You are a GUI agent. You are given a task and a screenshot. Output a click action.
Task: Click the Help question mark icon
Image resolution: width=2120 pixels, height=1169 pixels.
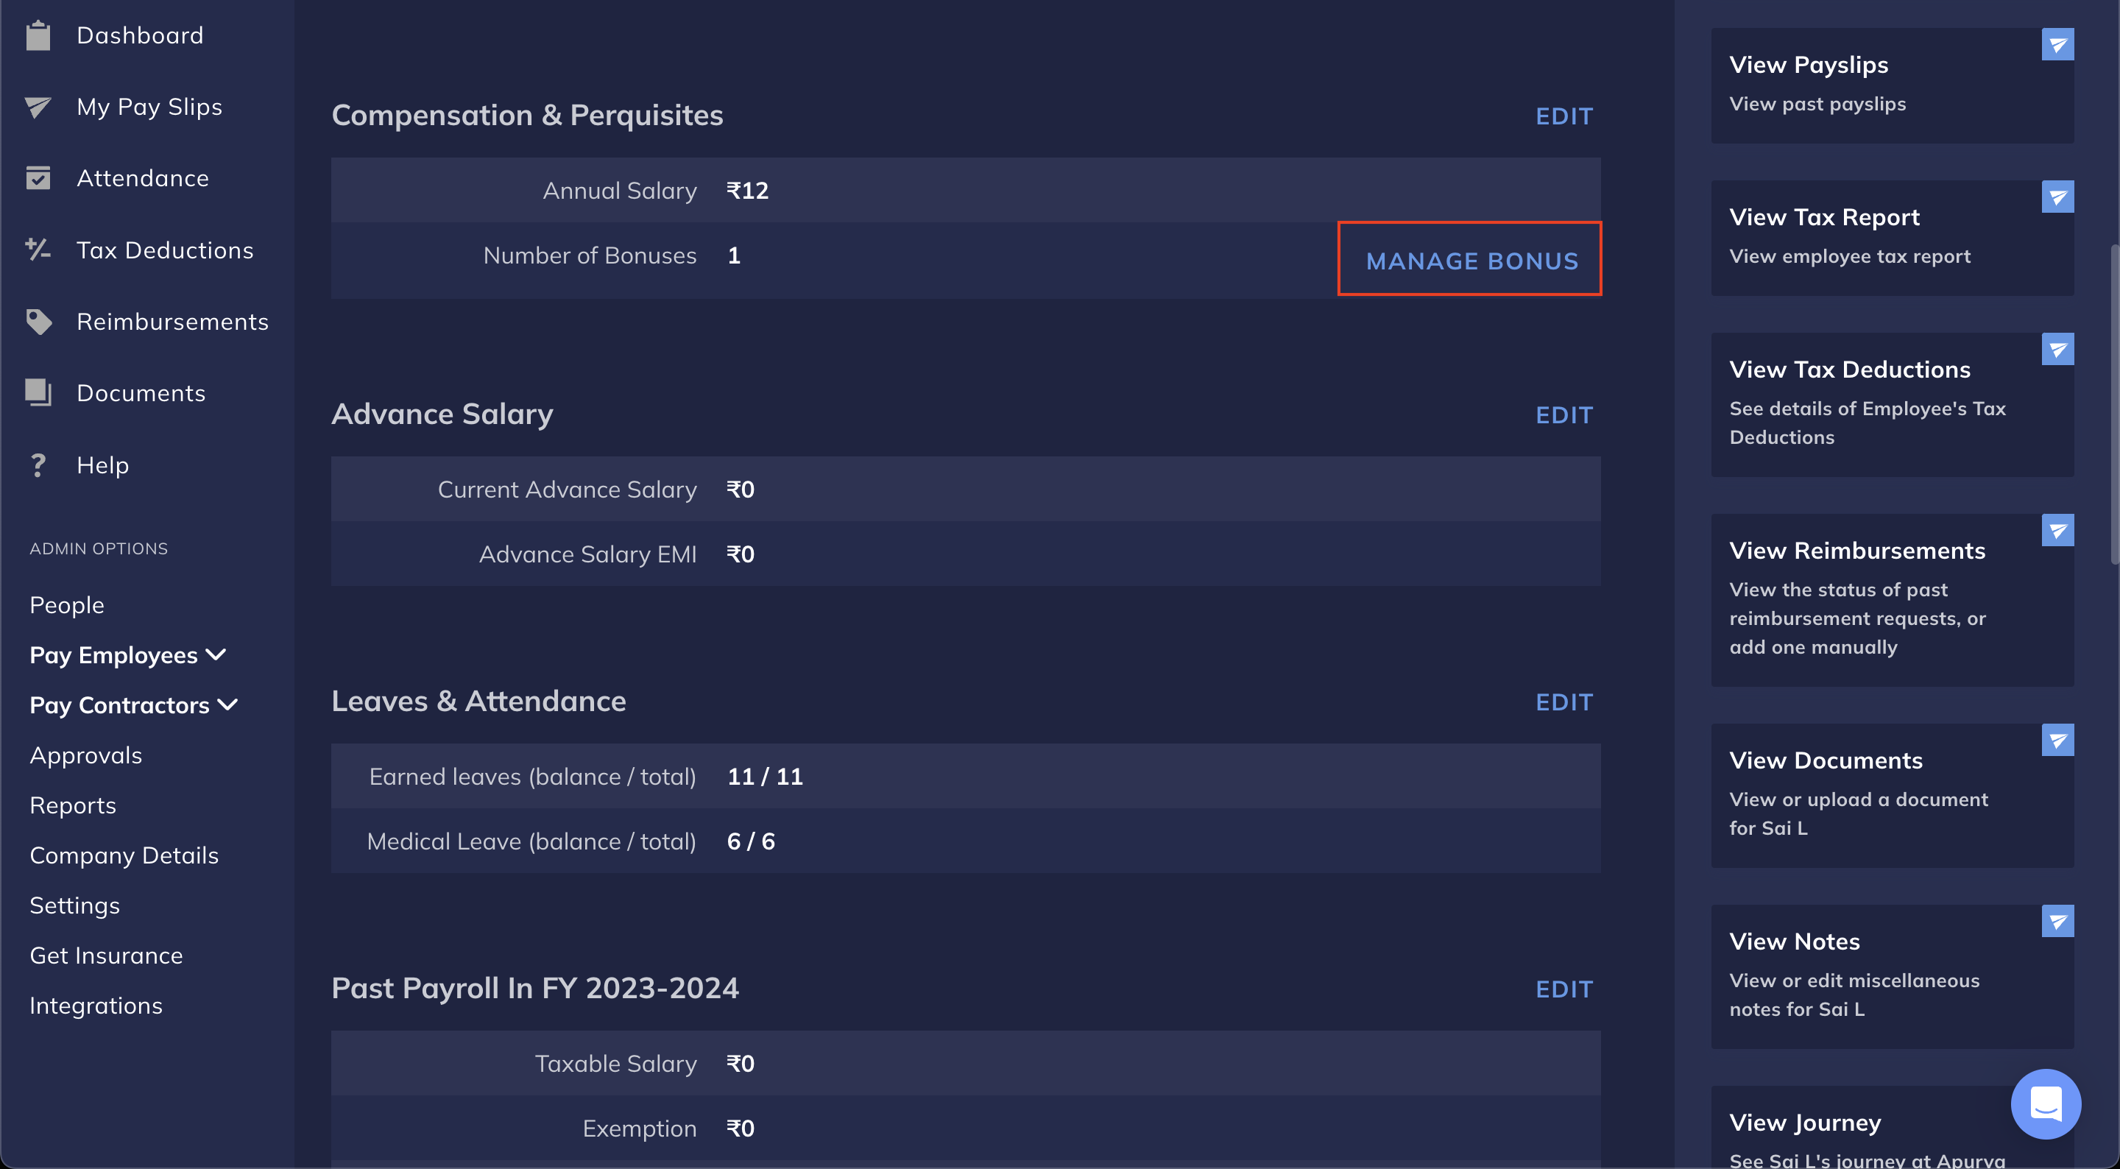point(38,465)
